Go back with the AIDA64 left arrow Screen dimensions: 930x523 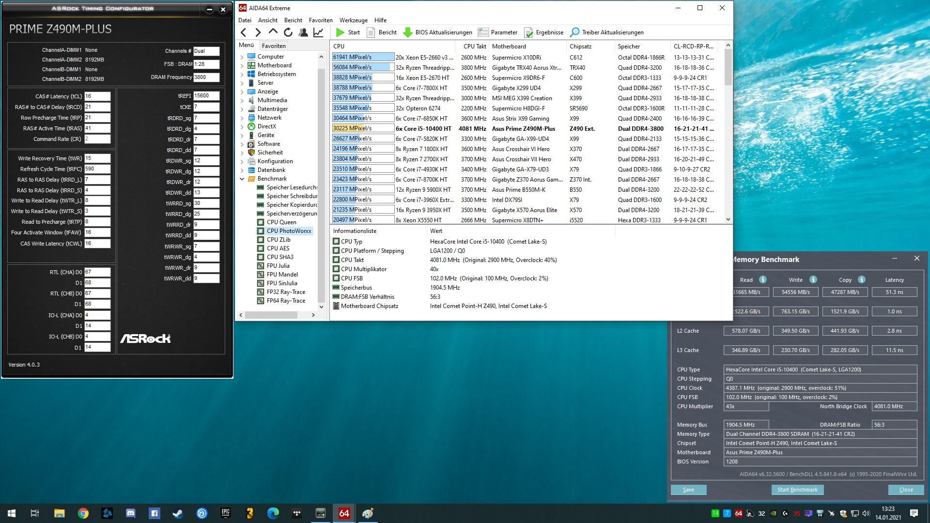pos(244,32)
